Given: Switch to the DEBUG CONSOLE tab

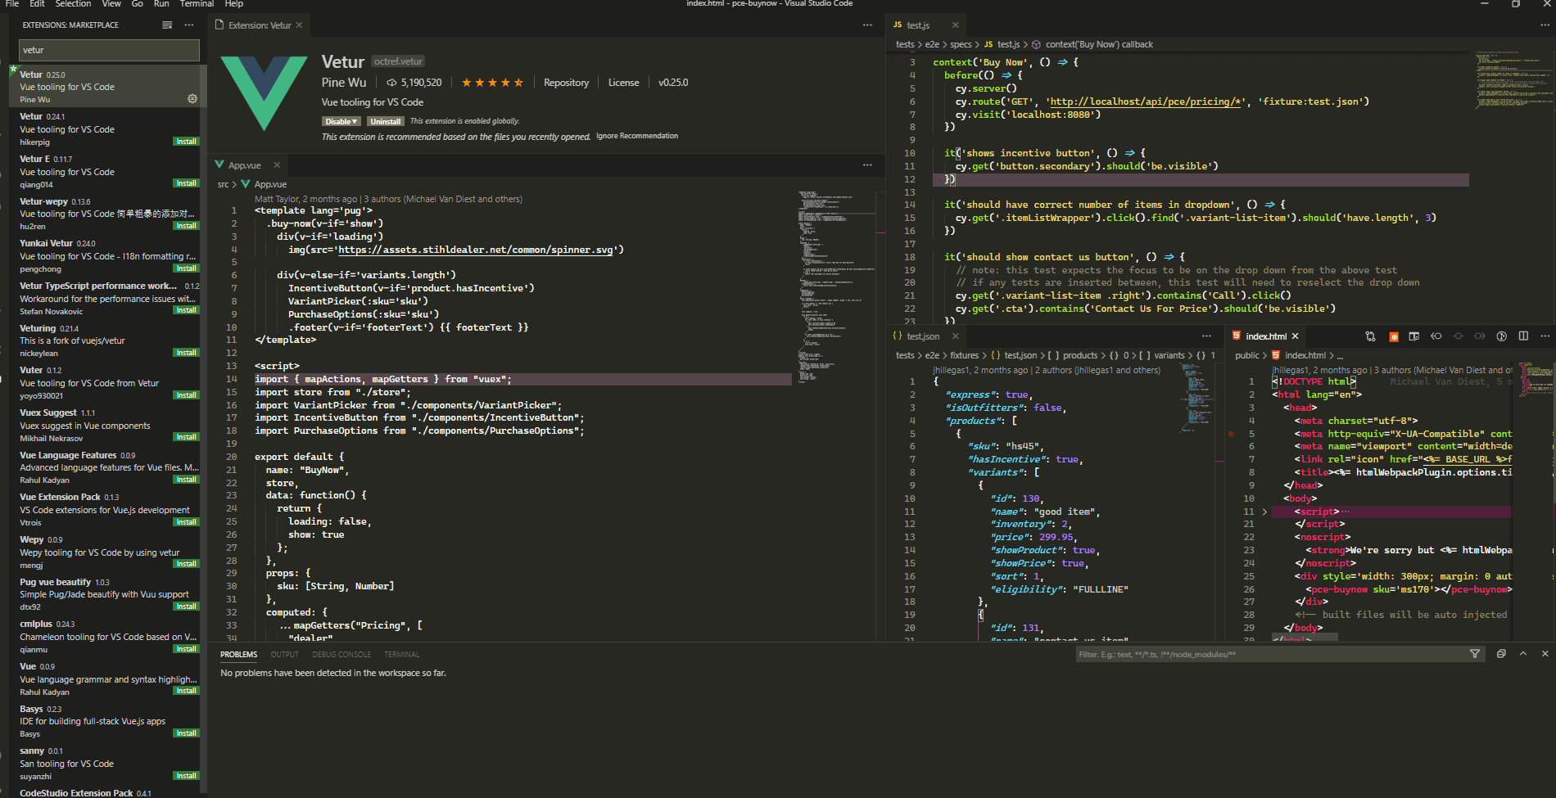Looking at the screenshot, I should (342, 654).
